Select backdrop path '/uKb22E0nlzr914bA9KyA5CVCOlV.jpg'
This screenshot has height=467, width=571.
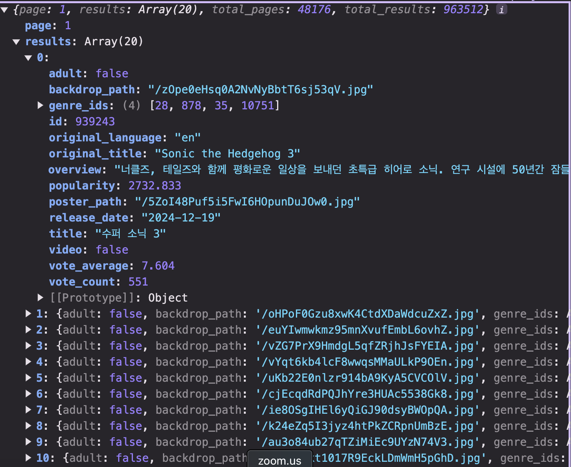pyautogui.click(x=368, y=378)
